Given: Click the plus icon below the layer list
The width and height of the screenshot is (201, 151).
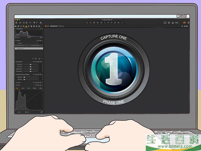Looking at the screenshot, I should pos(39,59).
